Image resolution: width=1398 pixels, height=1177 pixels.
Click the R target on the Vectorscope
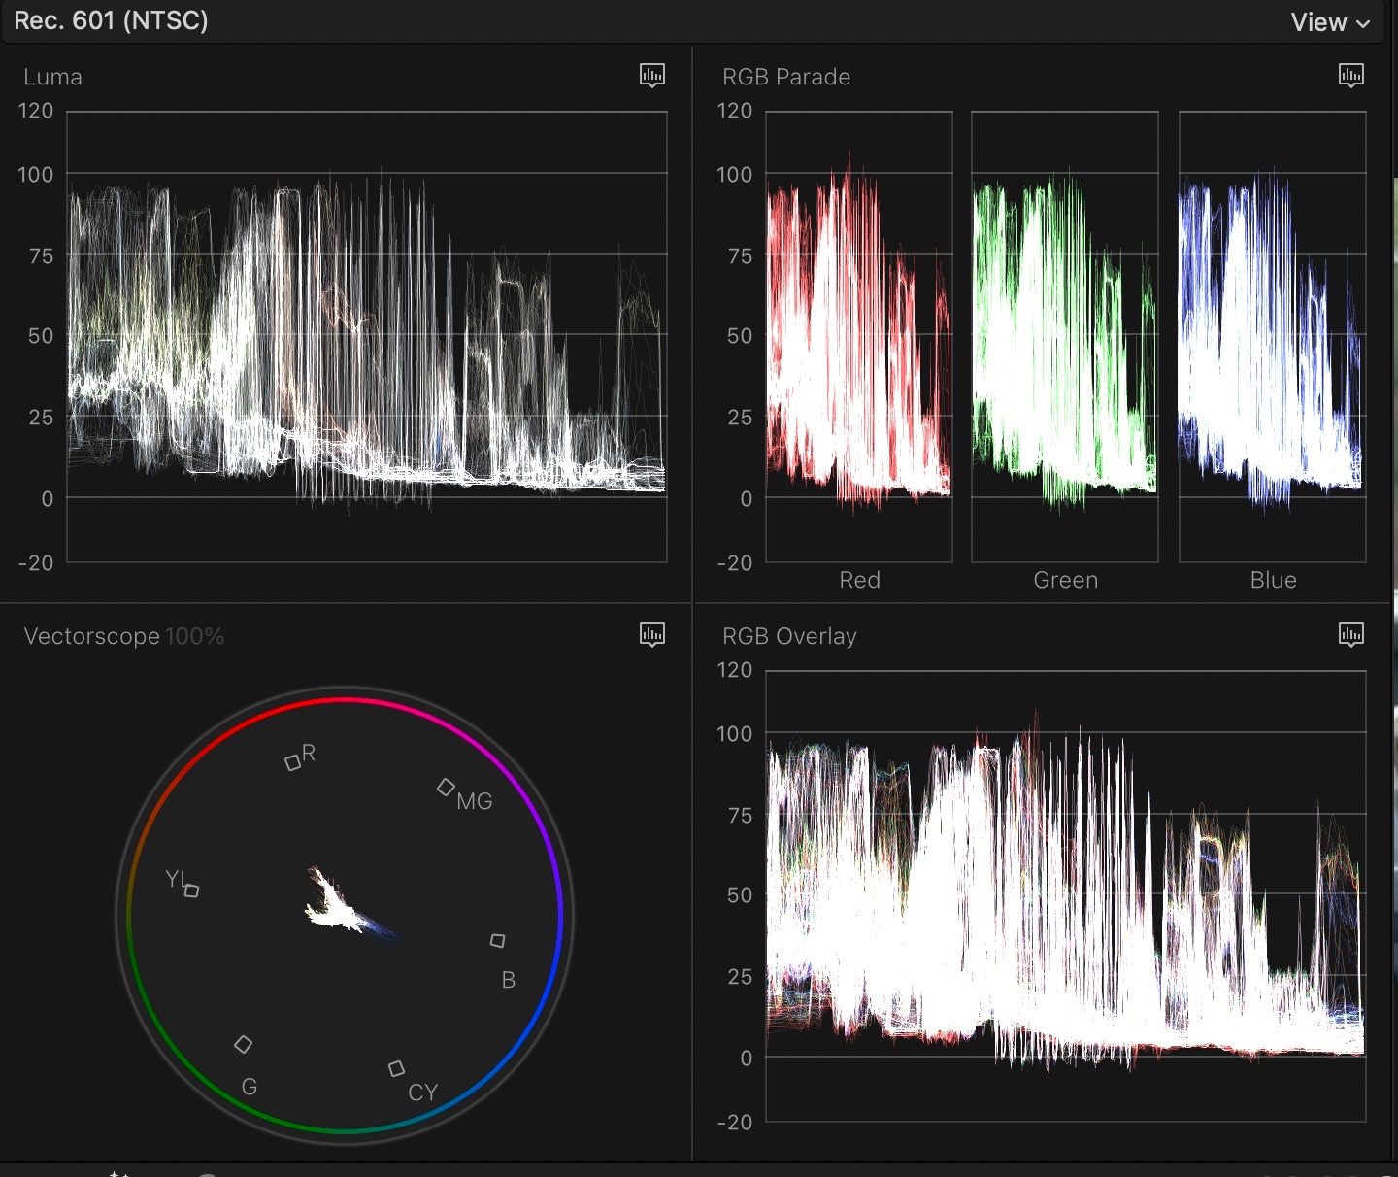[294, 761]
